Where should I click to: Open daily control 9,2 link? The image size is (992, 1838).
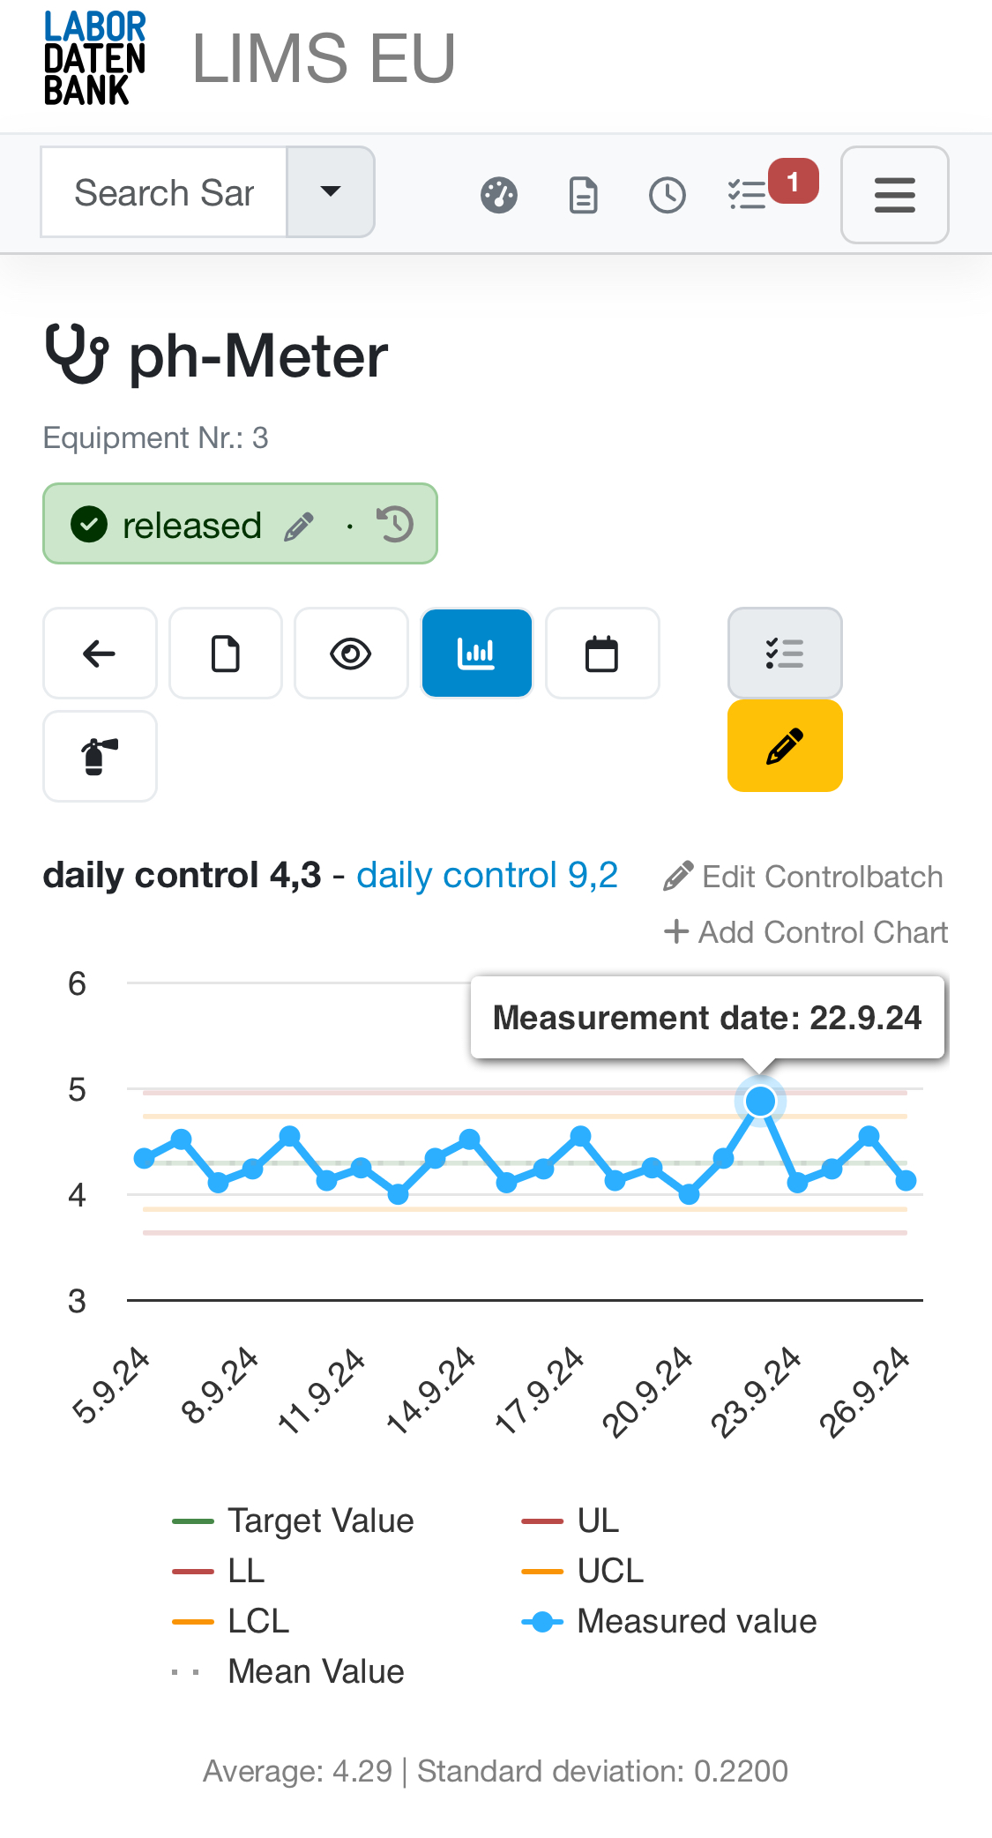[487, 876]
